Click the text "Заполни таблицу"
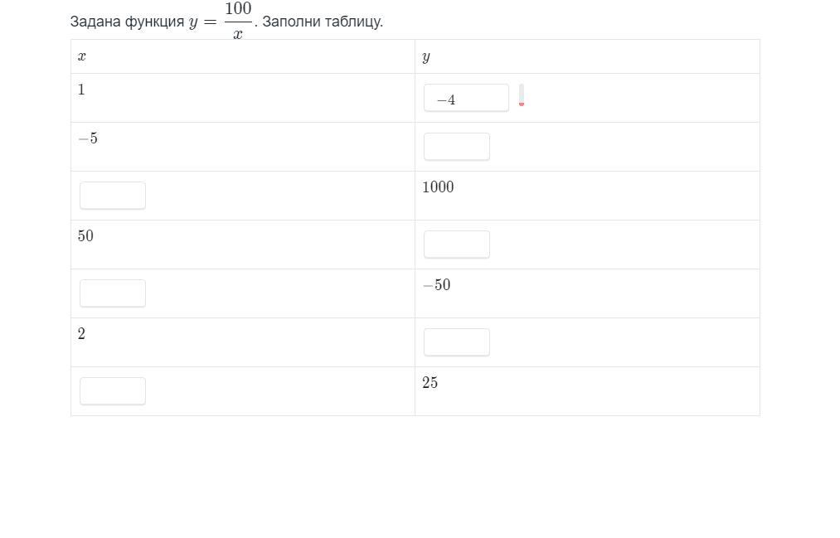The width and height of the screenshot is (840, 538). 322,22
